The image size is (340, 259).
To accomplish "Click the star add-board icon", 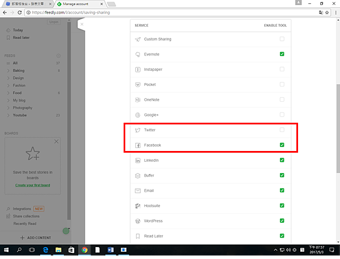I will (32, 153).
